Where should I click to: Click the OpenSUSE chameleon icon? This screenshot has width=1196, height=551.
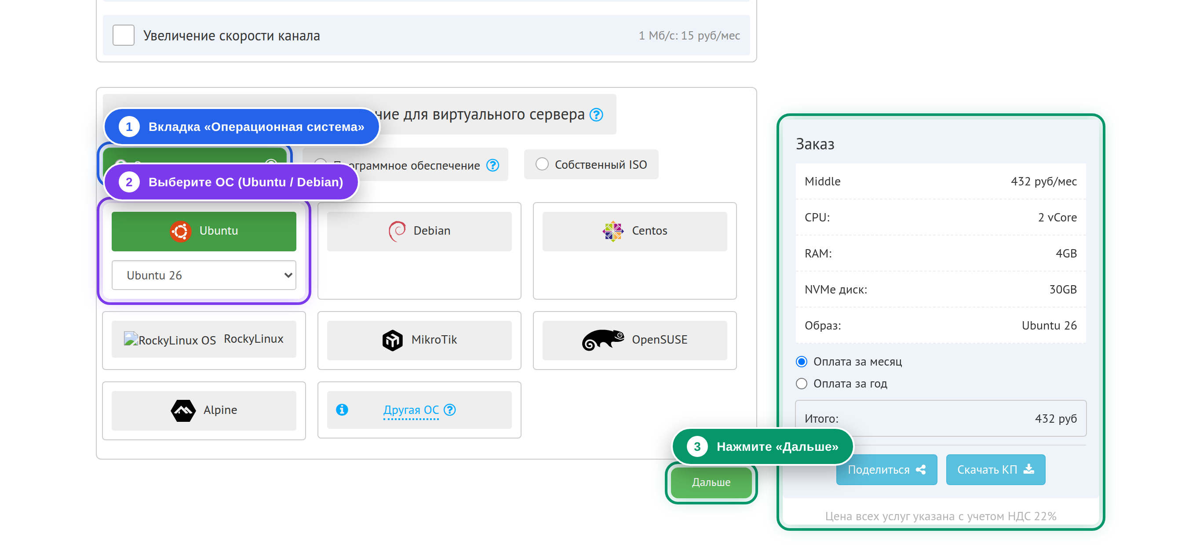pos(603,340)
